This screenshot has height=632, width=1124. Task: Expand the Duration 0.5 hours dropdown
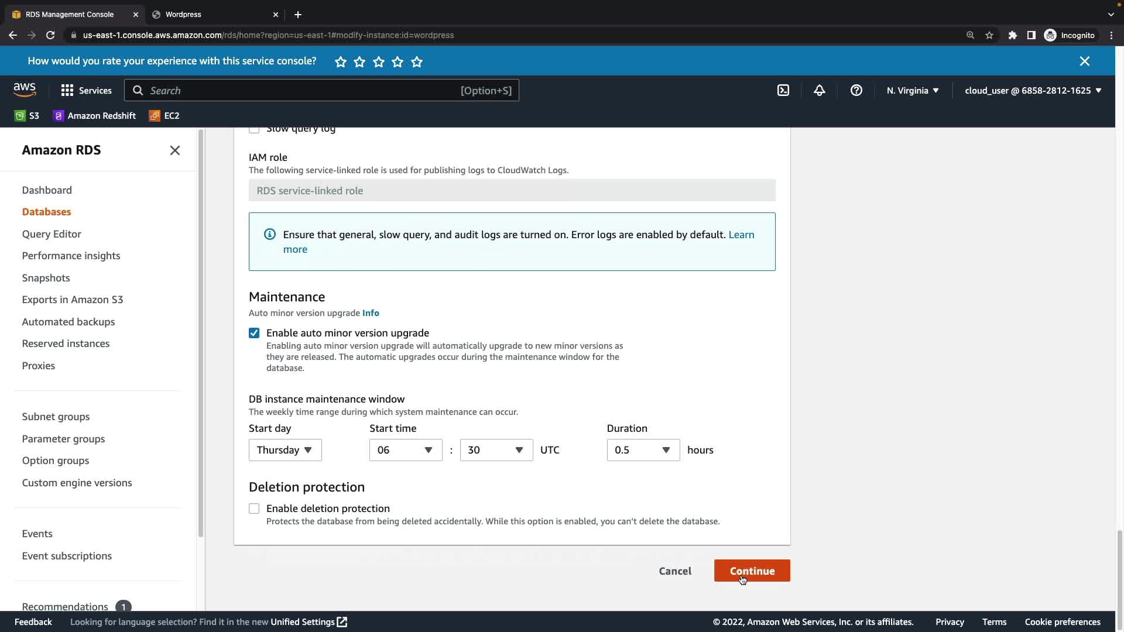click(643, 450)
